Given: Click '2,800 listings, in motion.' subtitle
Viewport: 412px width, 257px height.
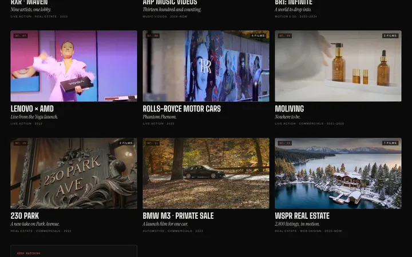Looking at the screenshot, I should (297, 224).
